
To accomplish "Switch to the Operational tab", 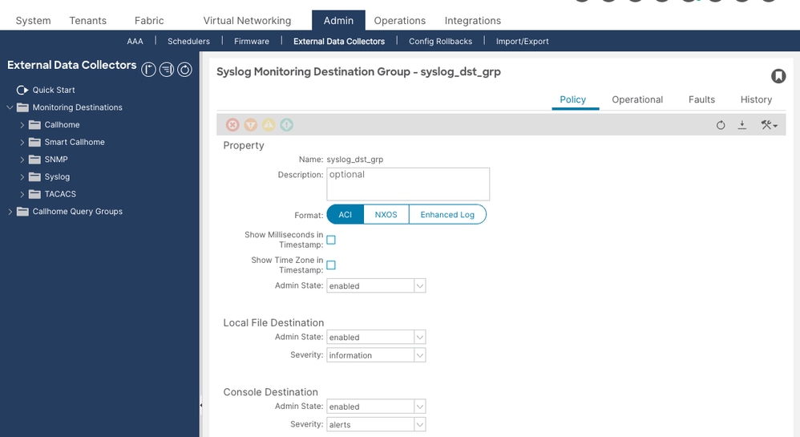I will (637, 99).
